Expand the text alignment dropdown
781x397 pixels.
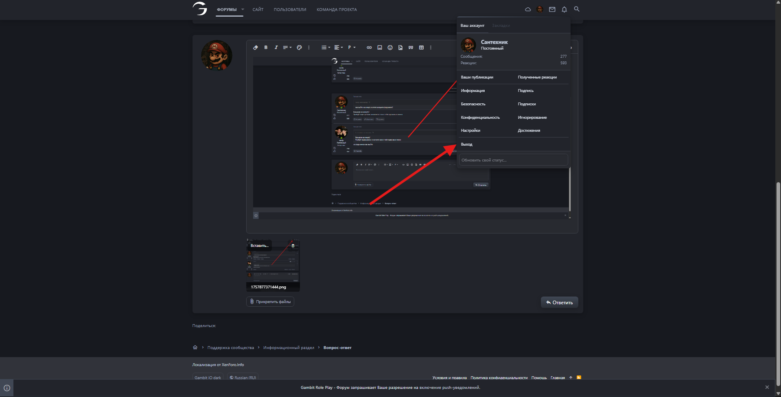click(x=339, y=48)
